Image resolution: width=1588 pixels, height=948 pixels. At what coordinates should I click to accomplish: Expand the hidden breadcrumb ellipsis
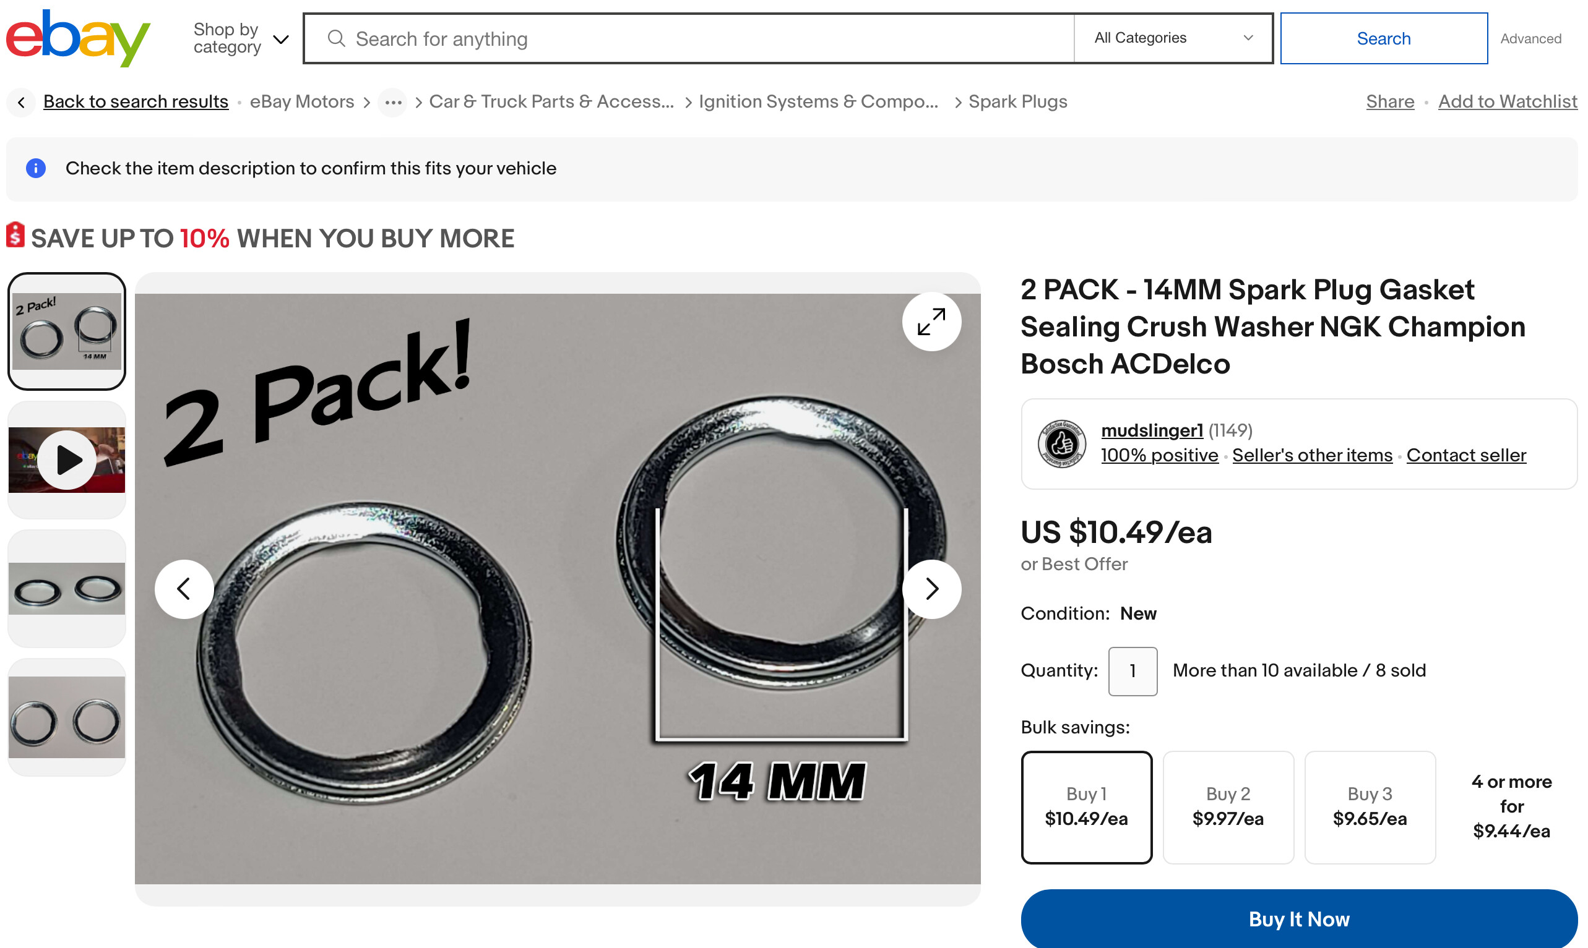392,102
